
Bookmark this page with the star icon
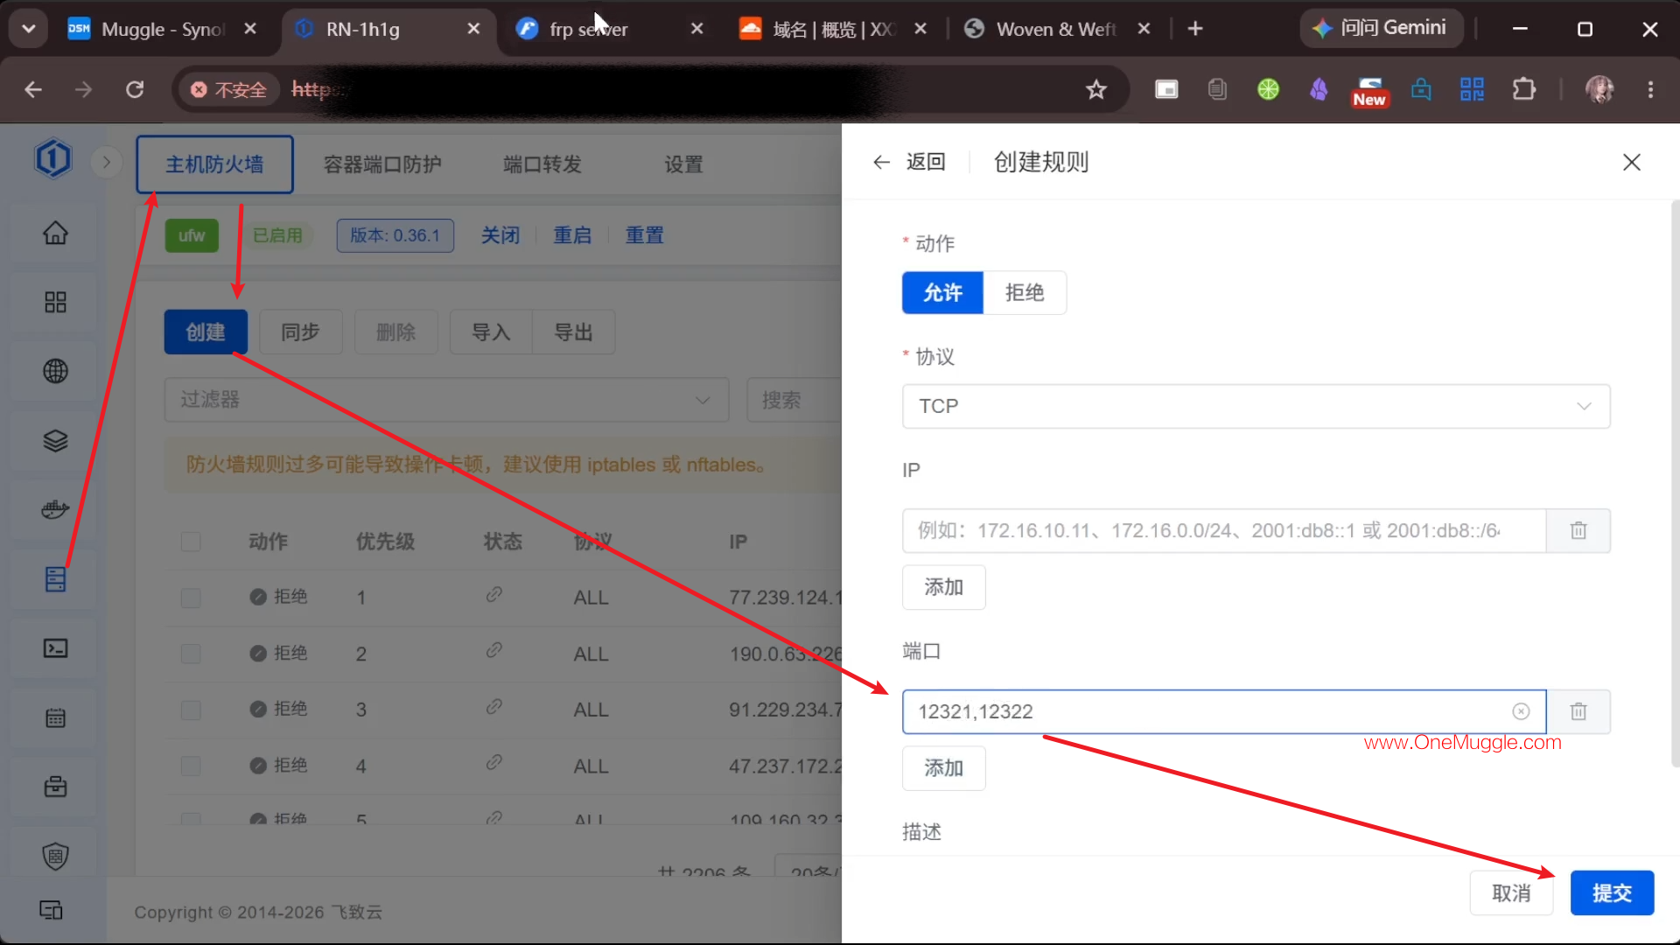pyautogui.click(x=1096, y=89)
